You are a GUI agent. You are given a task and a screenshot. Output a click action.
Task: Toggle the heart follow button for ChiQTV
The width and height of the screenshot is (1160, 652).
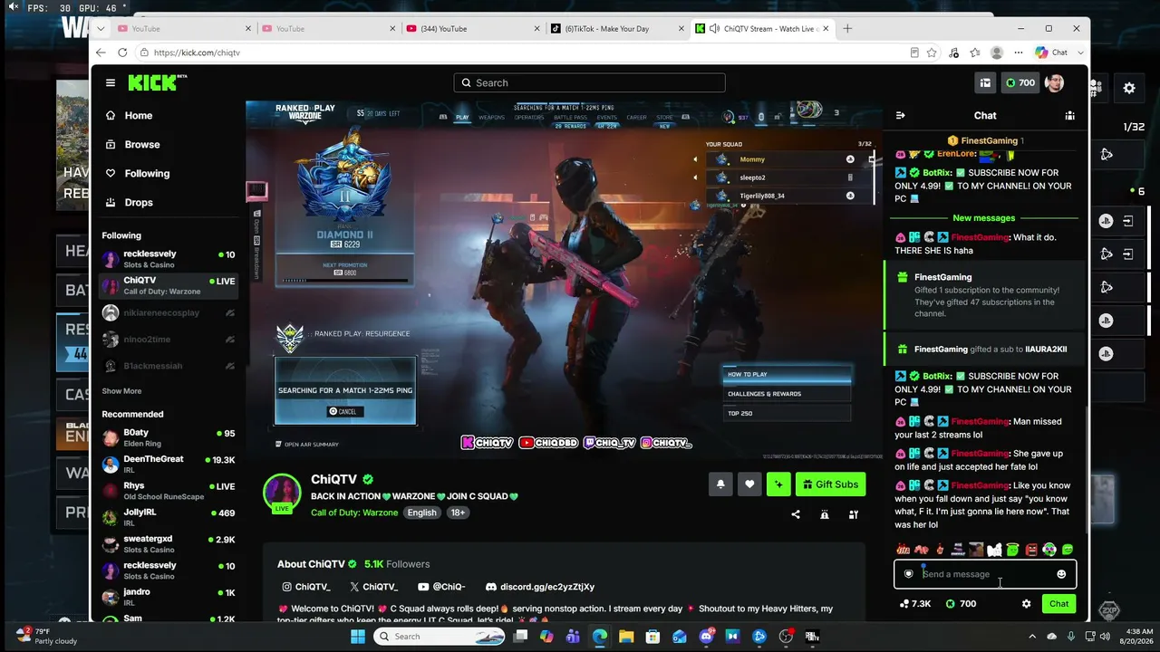coord(749,484)
